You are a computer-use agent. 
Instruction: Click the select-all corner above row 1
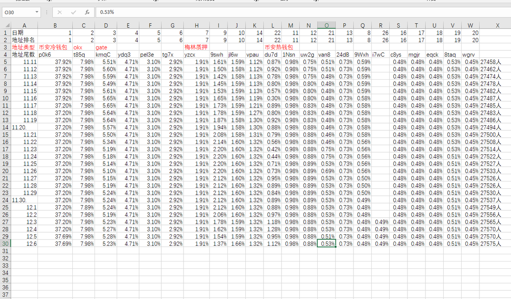coord(6,26)
